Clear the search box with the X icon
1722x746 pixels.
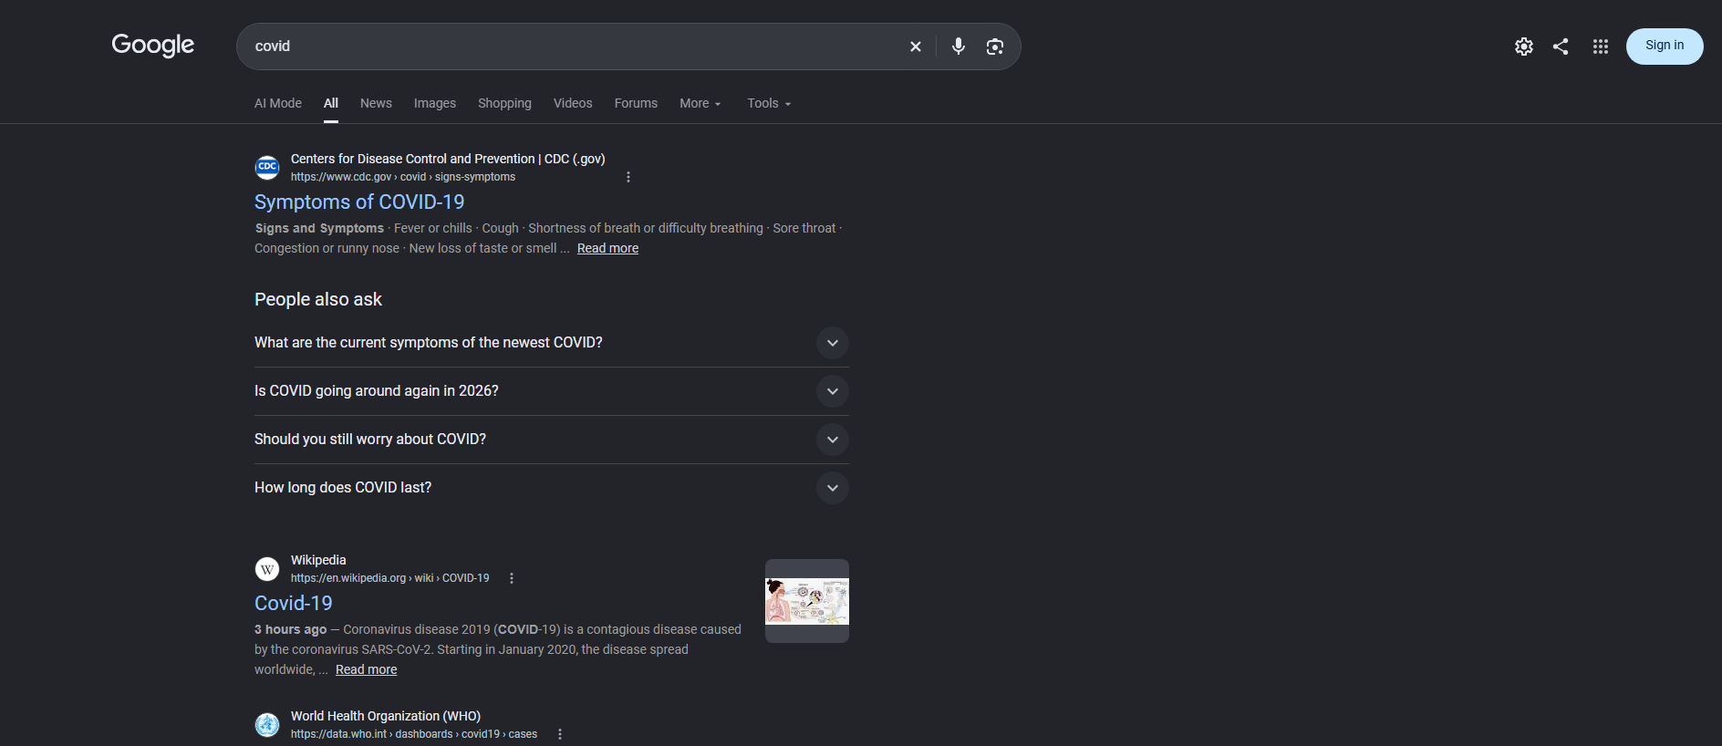pyautogui.click(x=916, y=47)
